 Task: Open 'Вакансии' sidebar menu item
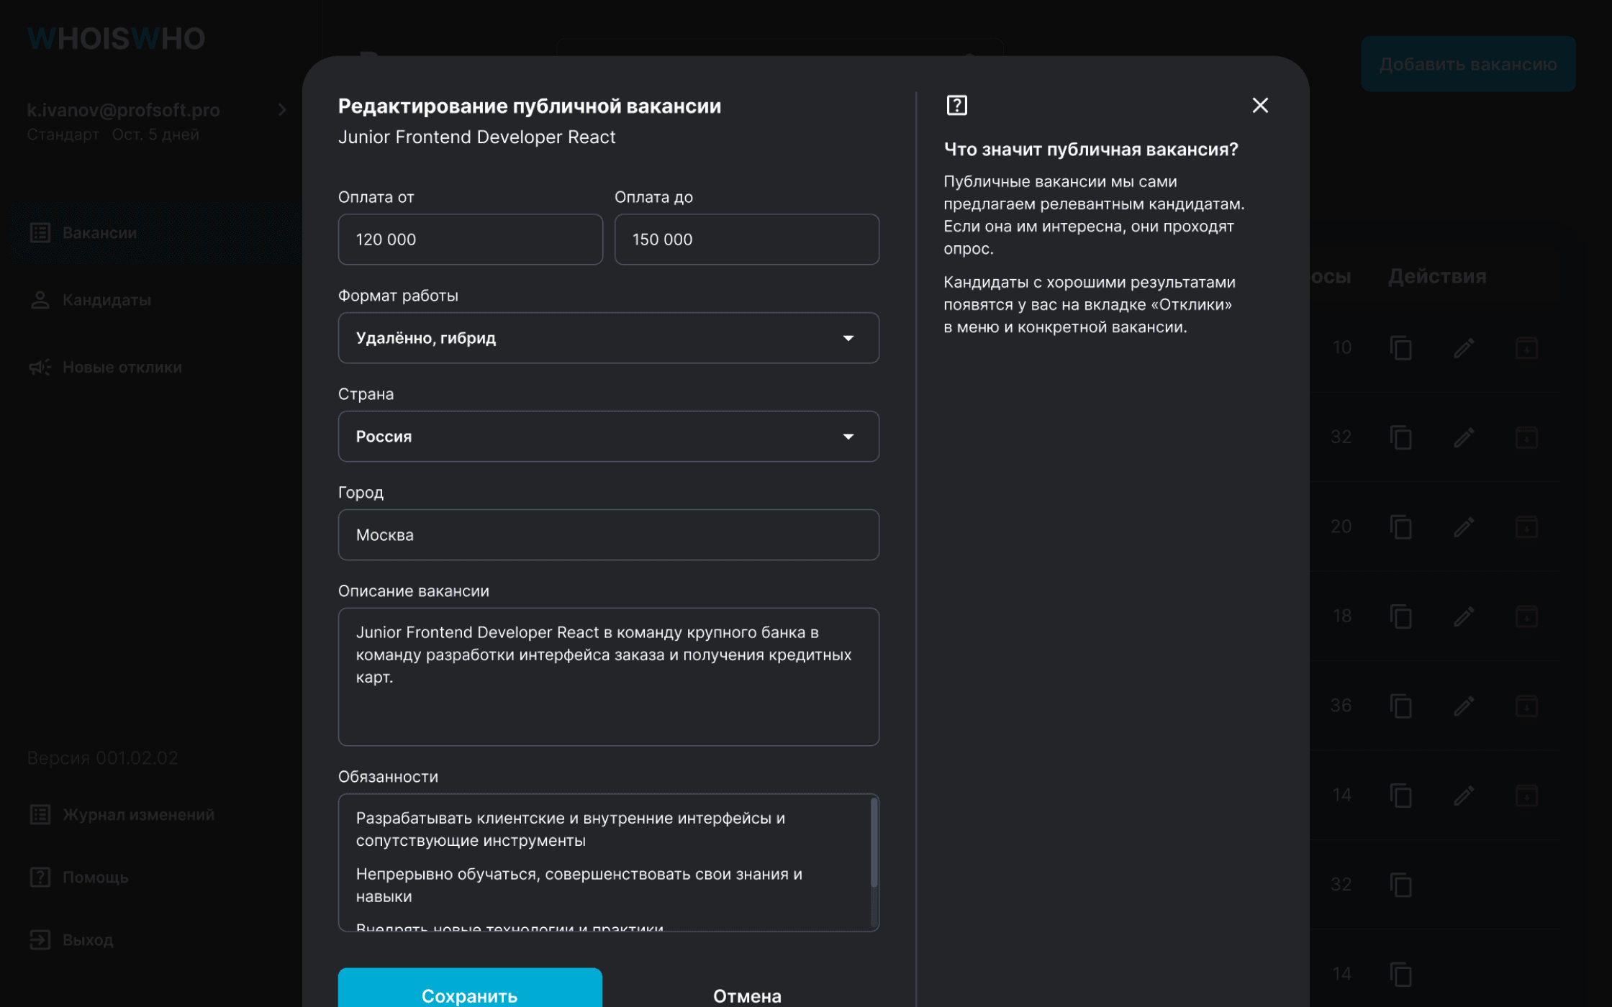point(156,233)
